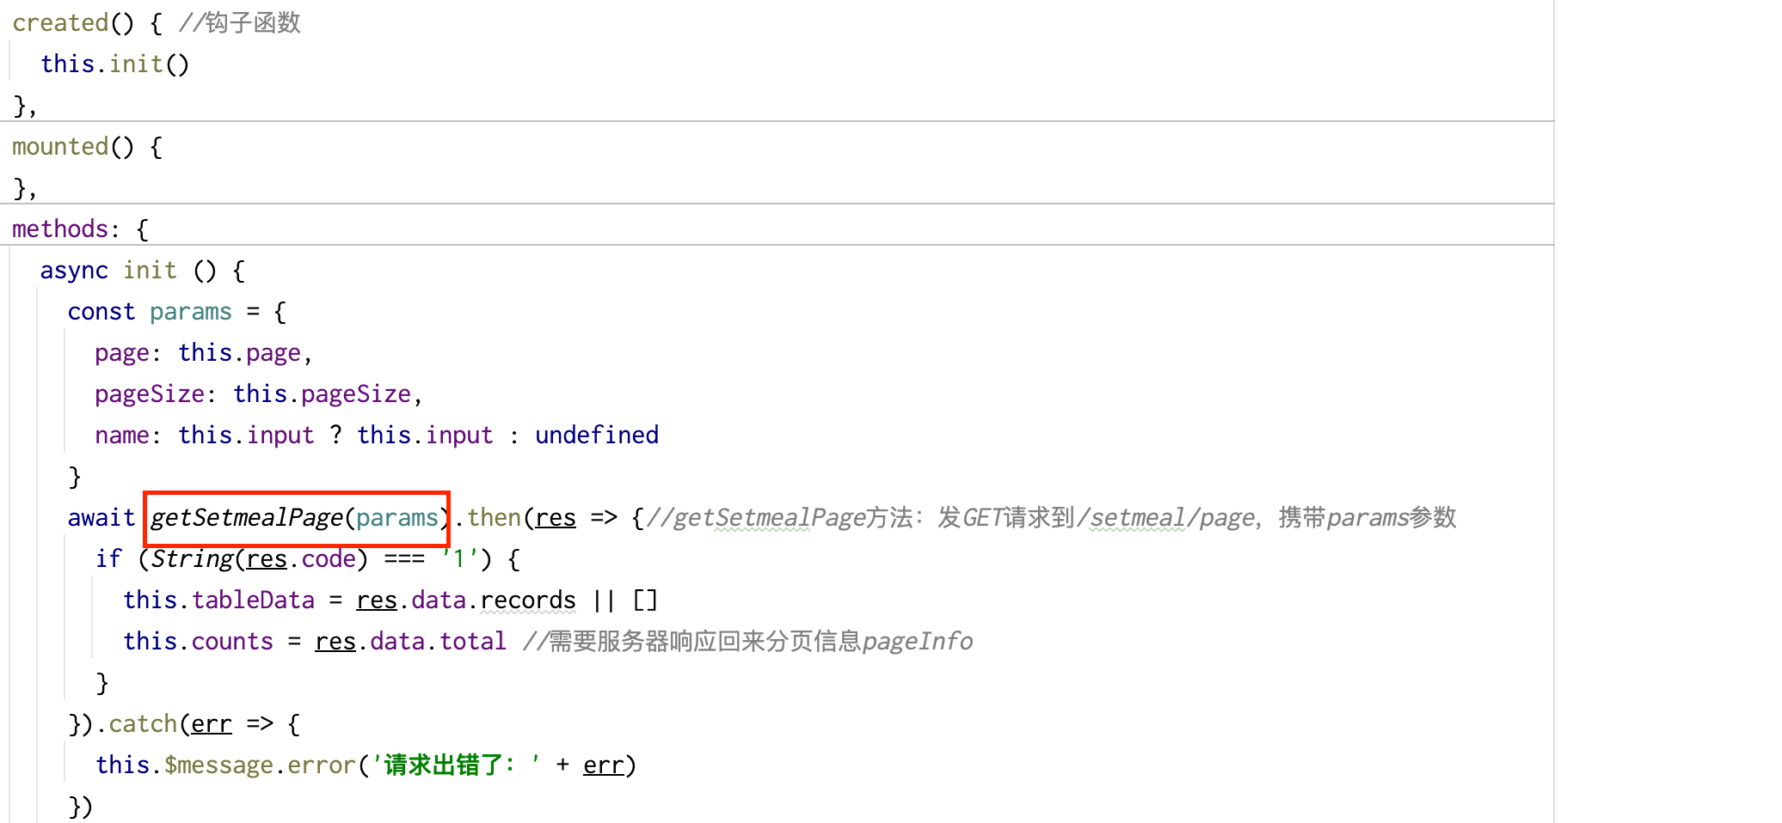Click String(res.code) in the if statement
This screenshot has height=823, width=1782.
[x=260, y=559]
